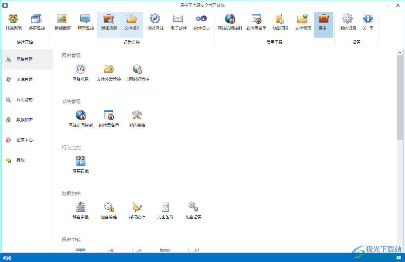This screenshot has height=262, width=405.
Task: Click the 数据加密 section heading
Action: click(71, 193)
